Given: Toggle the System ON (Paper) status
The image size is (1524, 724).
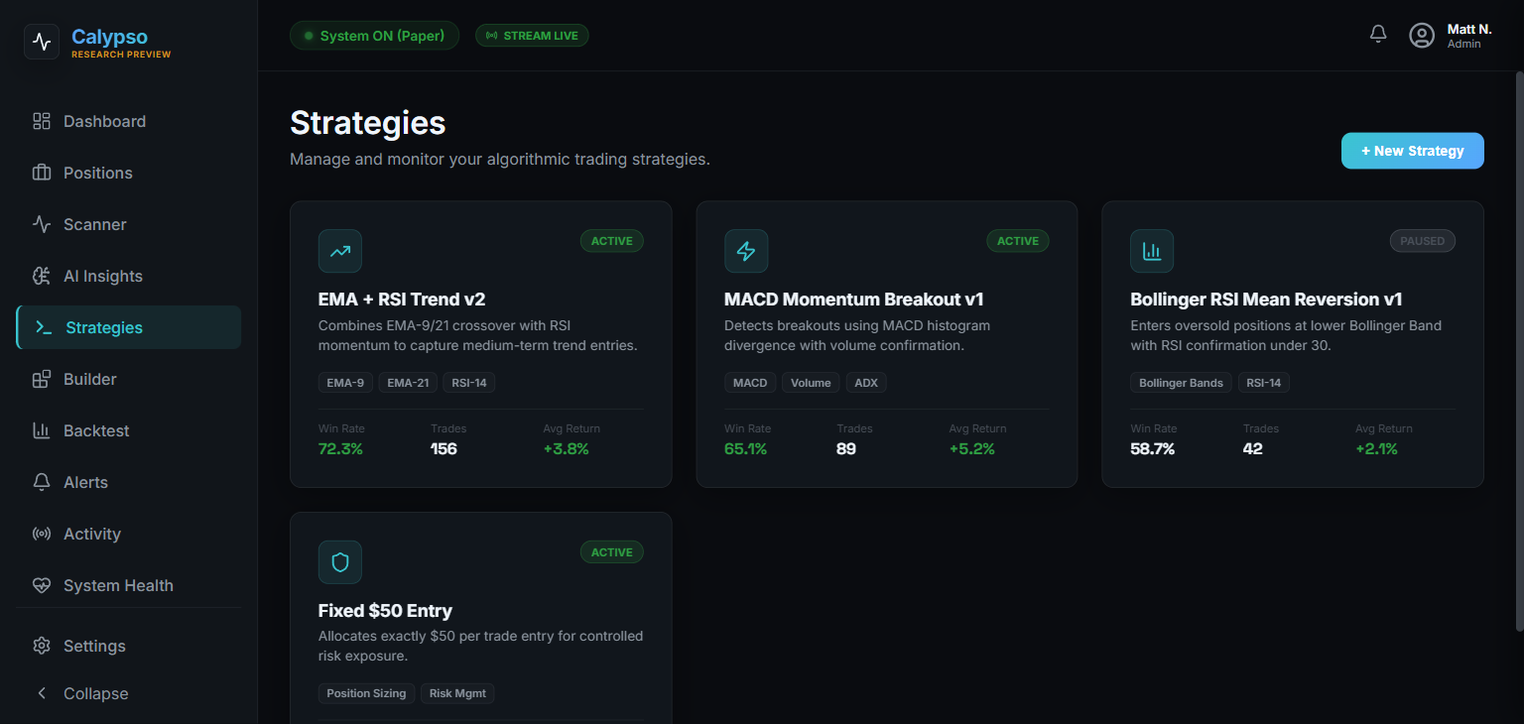Looking at the screenshot, I should pyautogui.click(x=374, y=35).
